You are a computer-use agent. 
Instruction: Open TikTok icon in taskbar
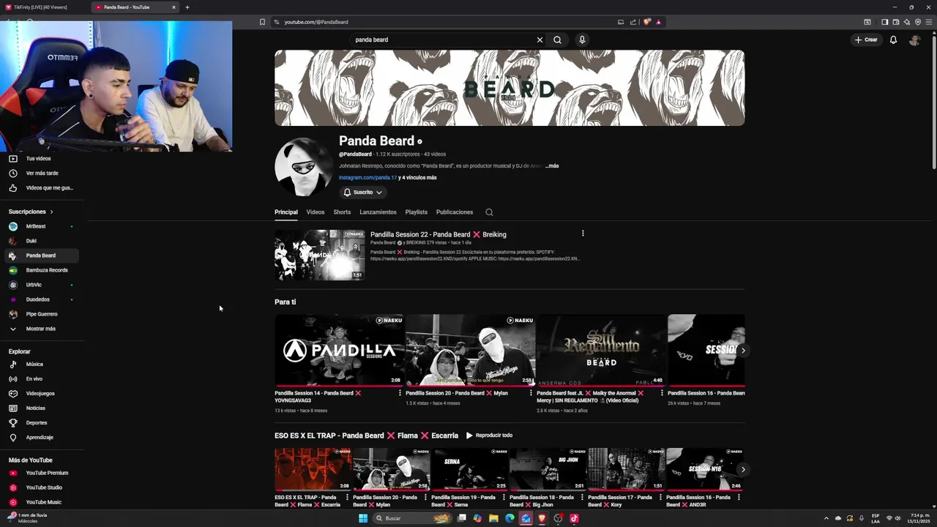point(574,518)
